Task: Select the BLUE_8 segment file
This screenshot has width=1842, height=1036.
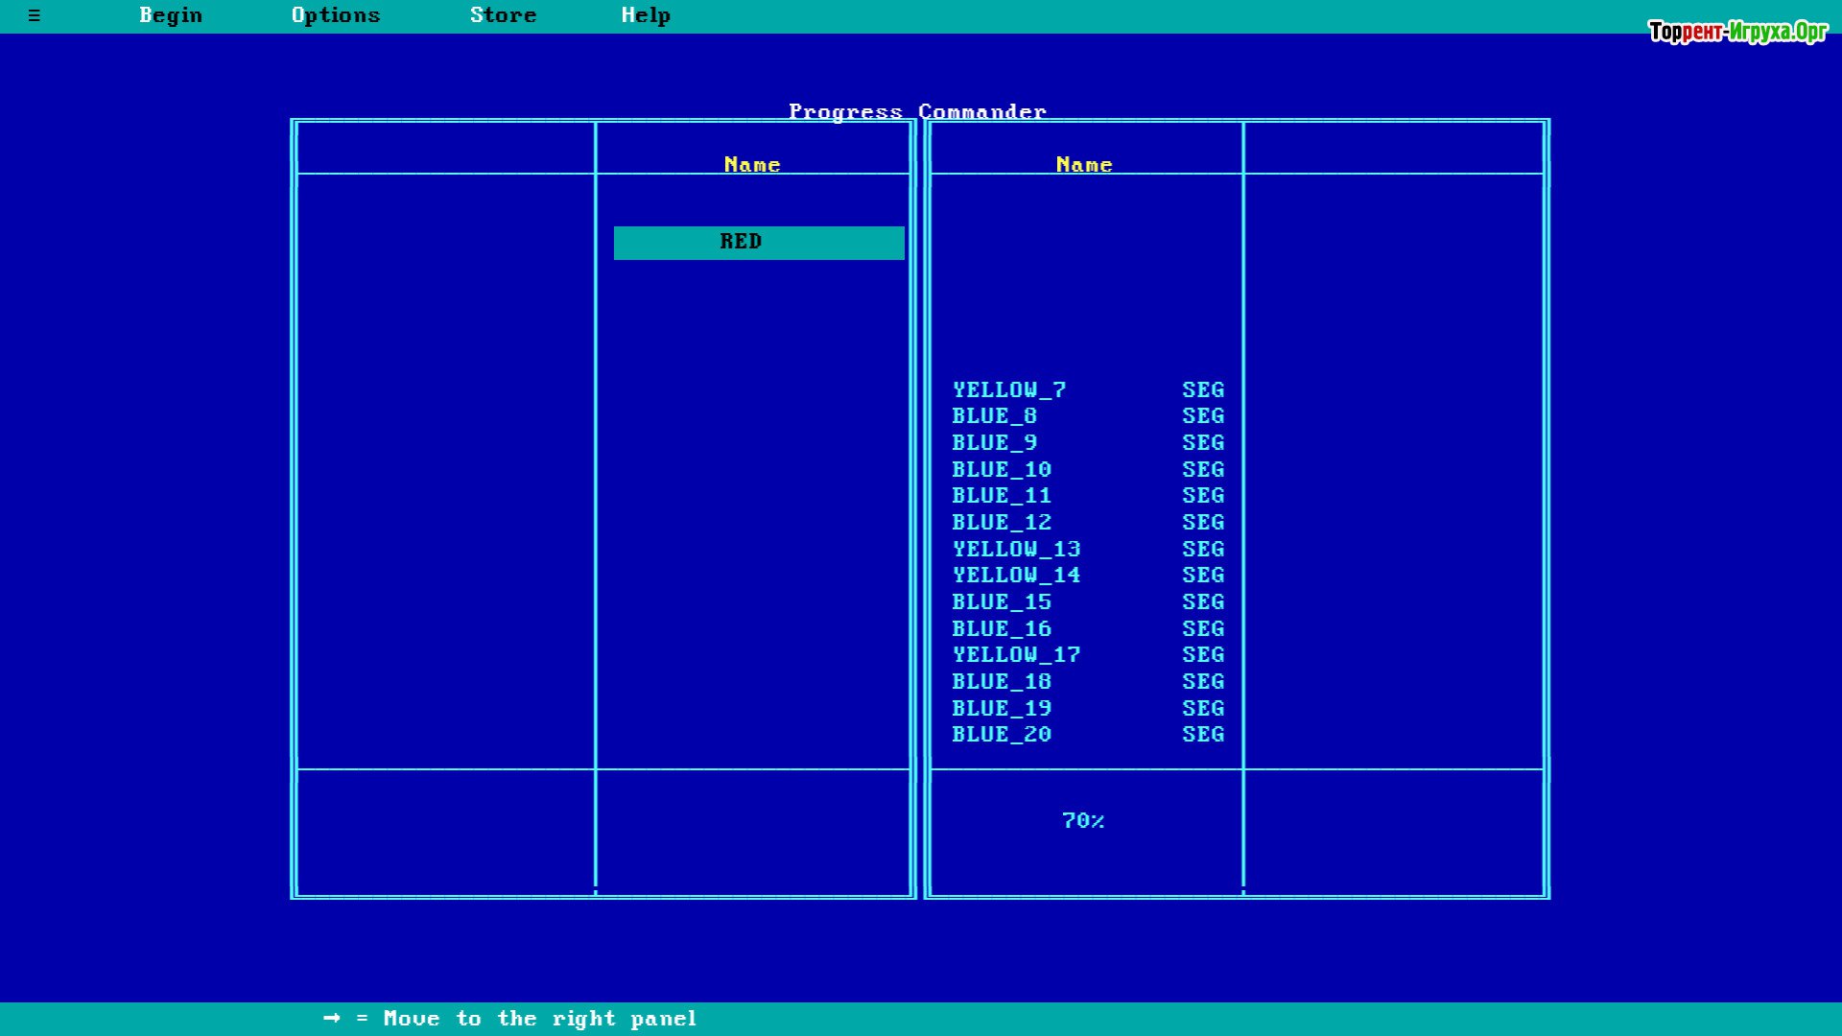Action: click(x=994, y=416)
